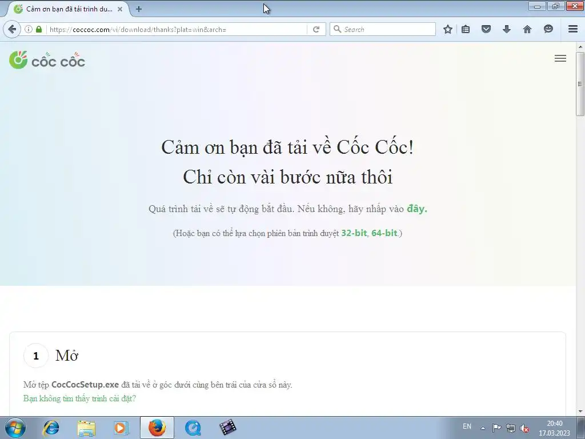Choose the 64-bit browser version link

[384, 233]
